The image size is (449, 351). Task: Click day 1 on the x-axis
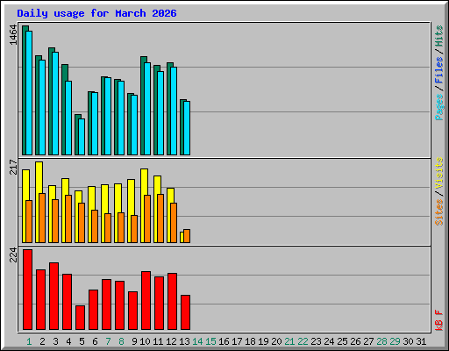[29, 341]
